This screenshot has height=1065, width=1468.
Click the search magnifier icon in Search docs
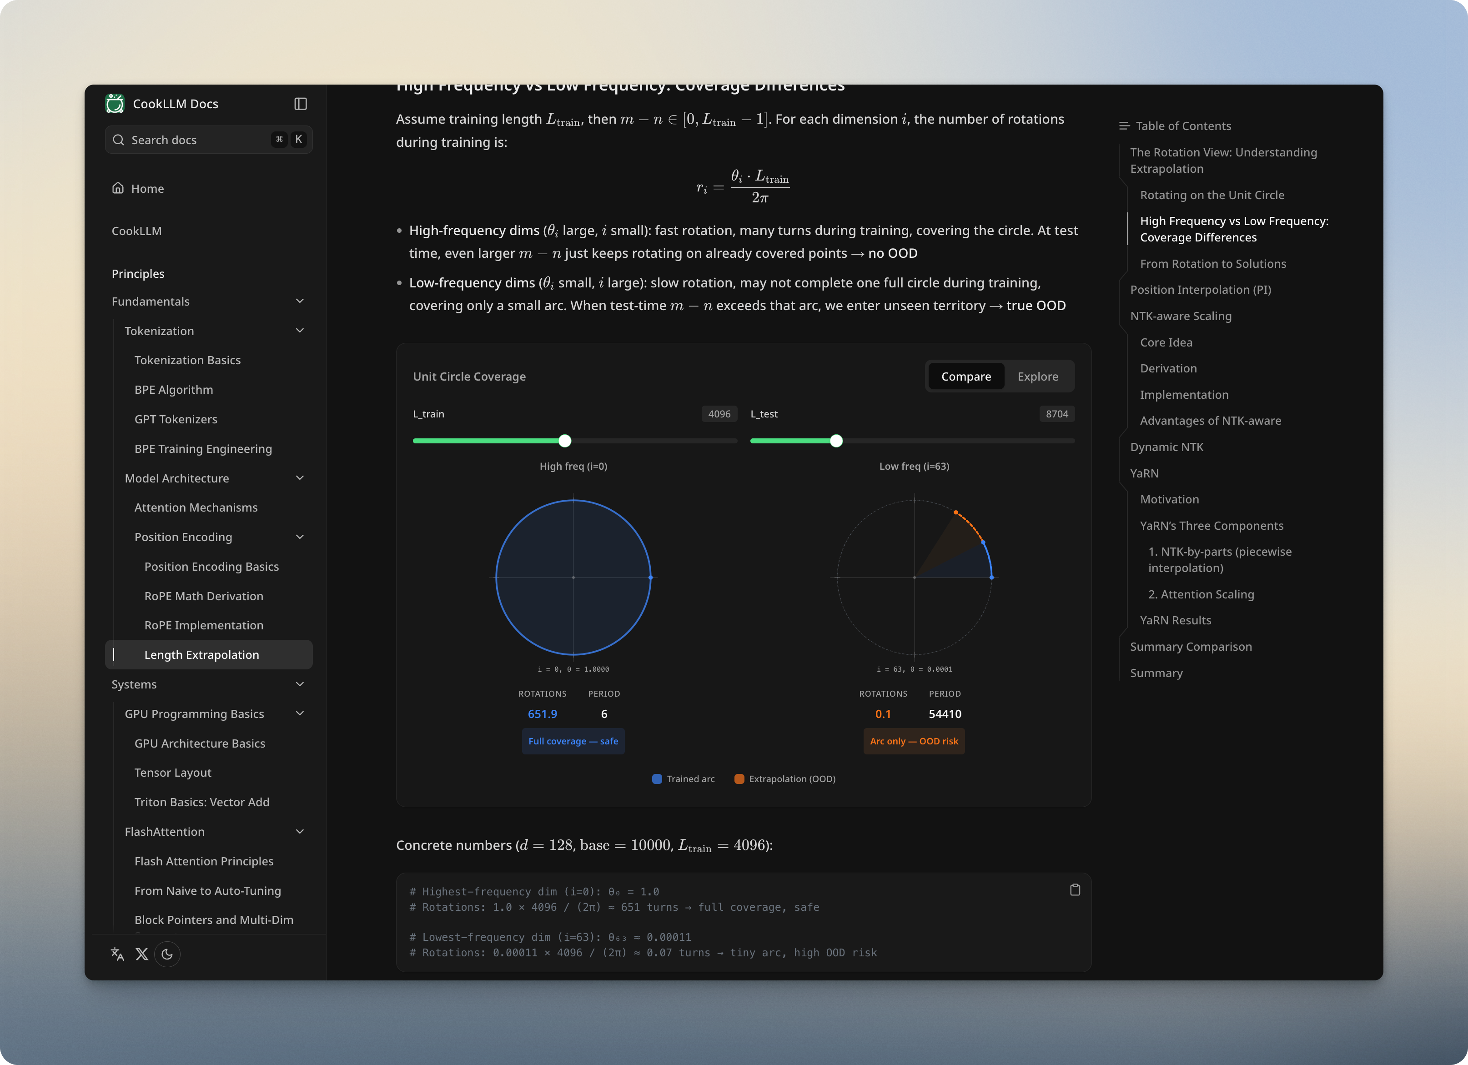[119, 139]
